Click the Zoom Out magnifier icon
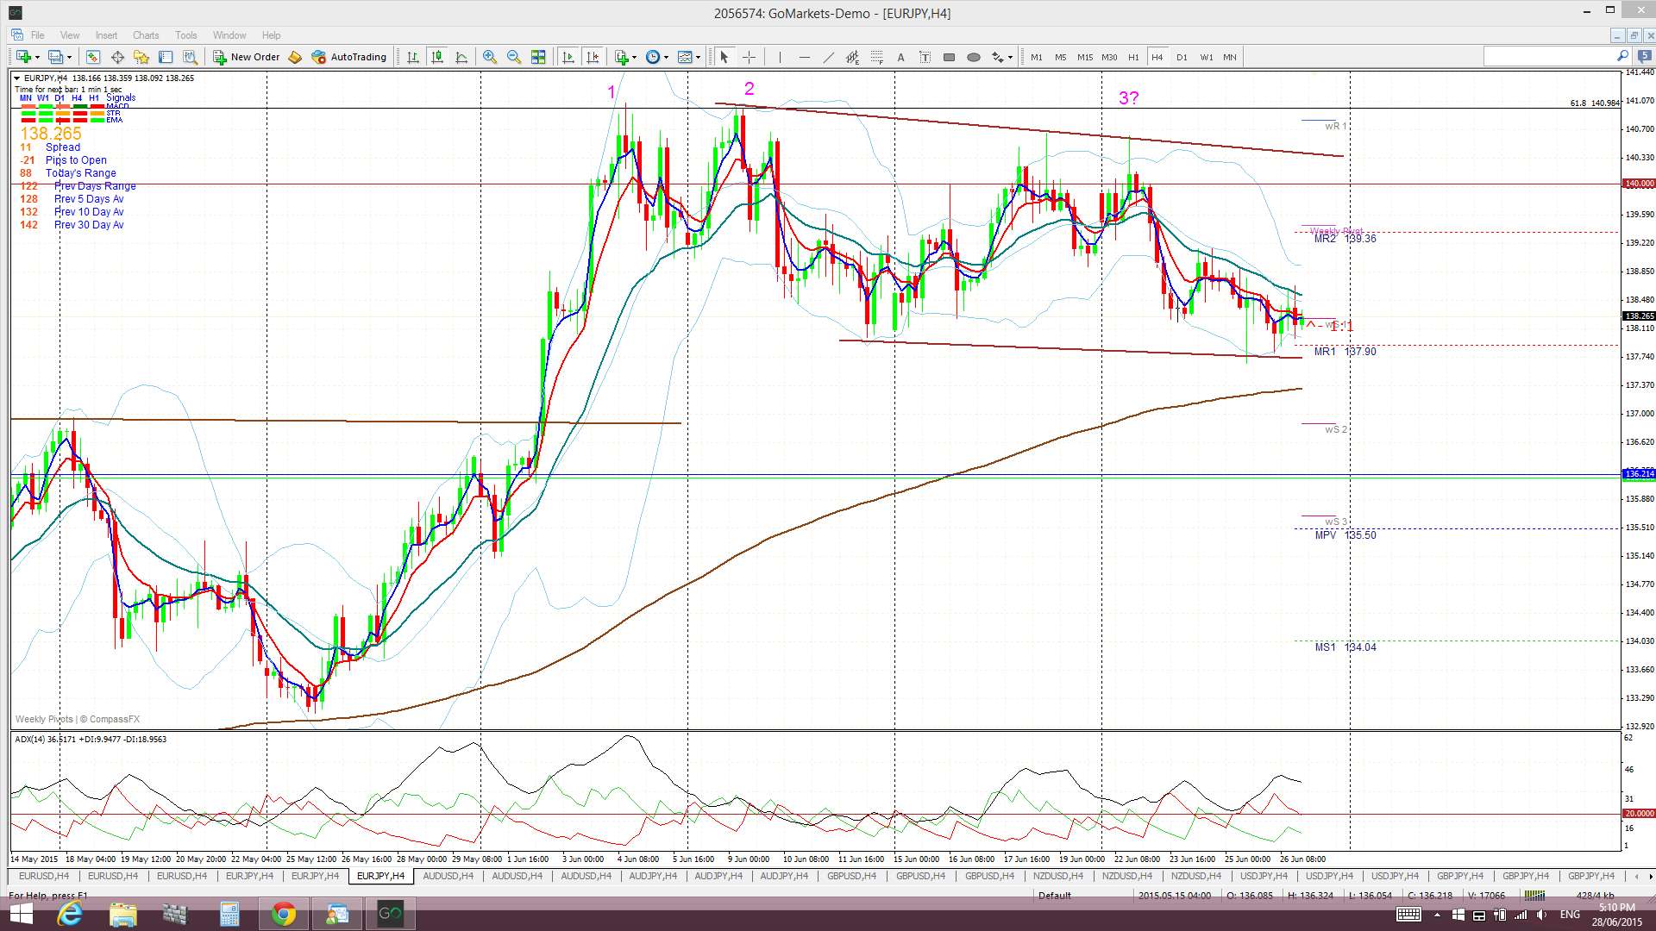Image resolution: width=1656 pixels, height=931 pixels. tap(514, 57)
